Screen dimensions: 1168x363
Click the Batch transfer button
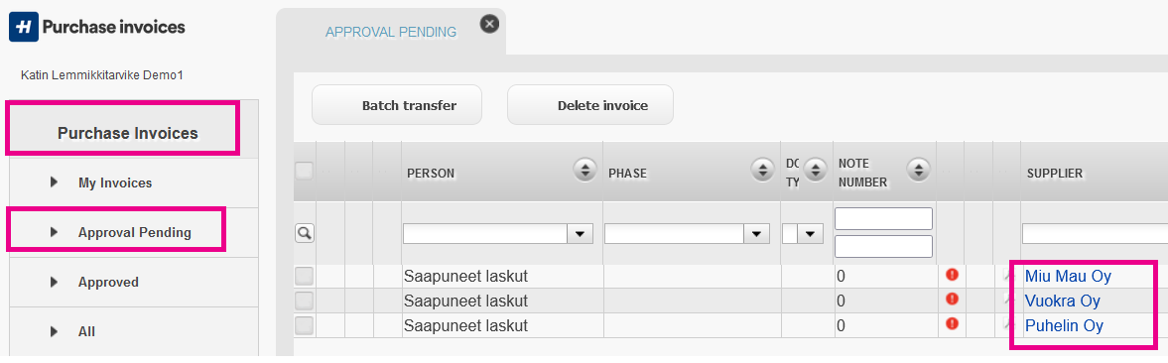pos(397,105)
